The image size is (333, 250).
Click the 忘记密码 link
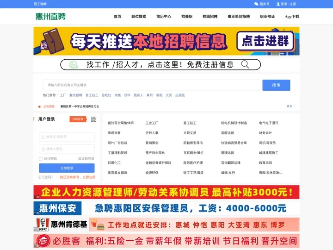45,177
